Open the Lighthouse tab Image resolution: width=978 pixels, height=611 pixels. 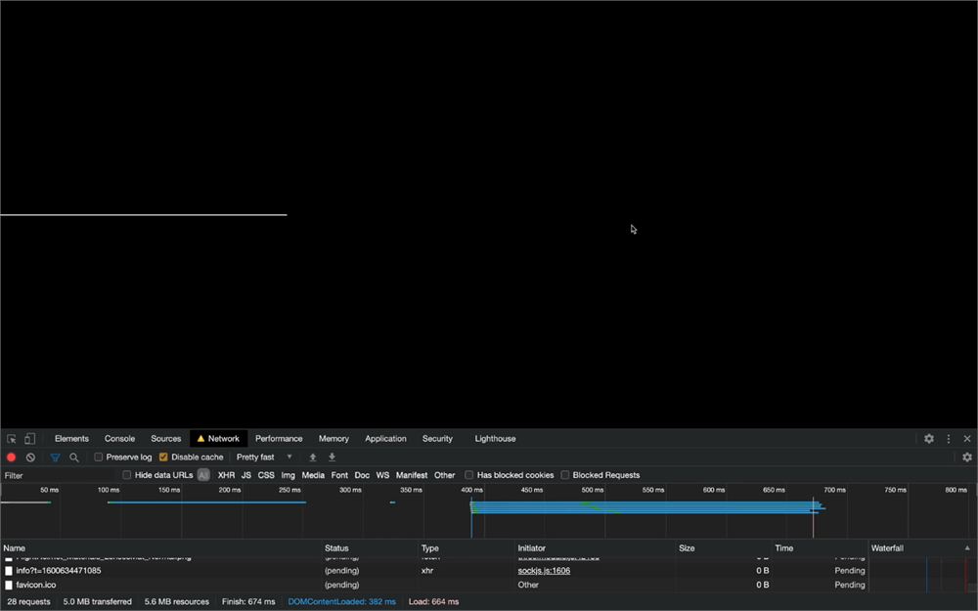(x=495, y=439)
